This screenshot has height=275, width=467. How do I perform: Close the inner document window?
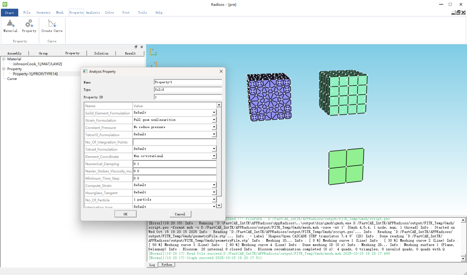(464, 13)
